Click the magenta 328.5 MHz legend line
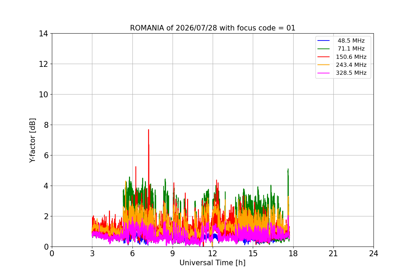This screenshot has height=277, width=415. [x=324, y=73]
